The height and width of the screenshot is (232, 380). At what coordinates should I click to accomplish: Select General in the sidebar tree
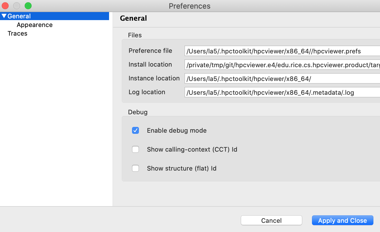19,16
